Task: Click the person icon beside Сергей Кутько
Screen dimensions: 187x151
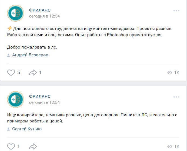Action: tap(9, 129)
